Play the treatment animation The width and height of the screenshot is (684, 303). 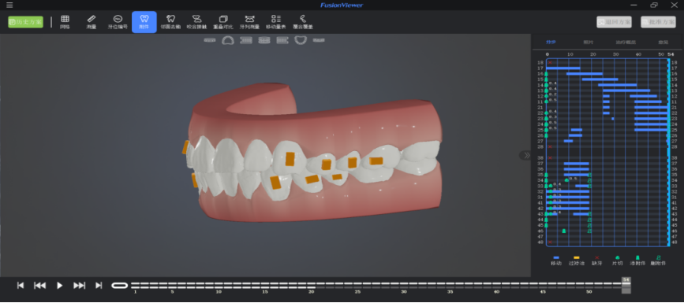point(59,286)
